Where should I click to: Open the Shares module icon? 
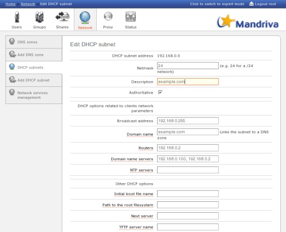pos(62,17)
